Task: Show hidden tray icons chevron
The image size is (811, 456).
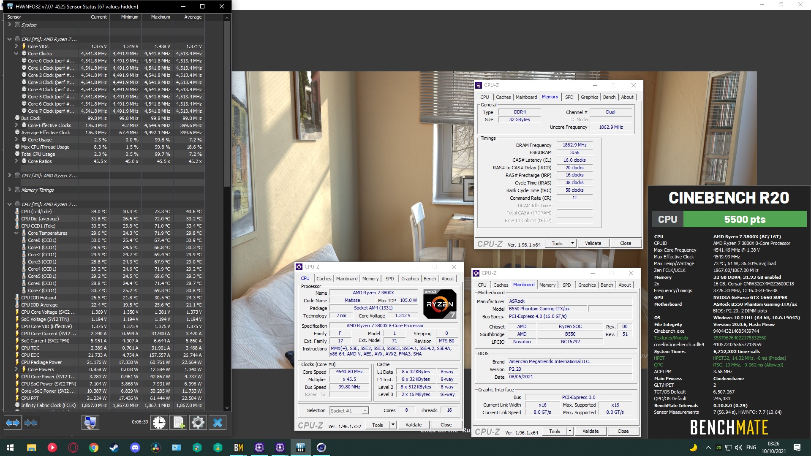Action: coord(708,448)
